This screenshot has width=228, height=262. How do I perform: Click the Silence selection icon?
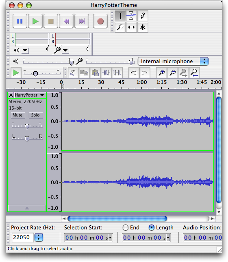(117, 73)
